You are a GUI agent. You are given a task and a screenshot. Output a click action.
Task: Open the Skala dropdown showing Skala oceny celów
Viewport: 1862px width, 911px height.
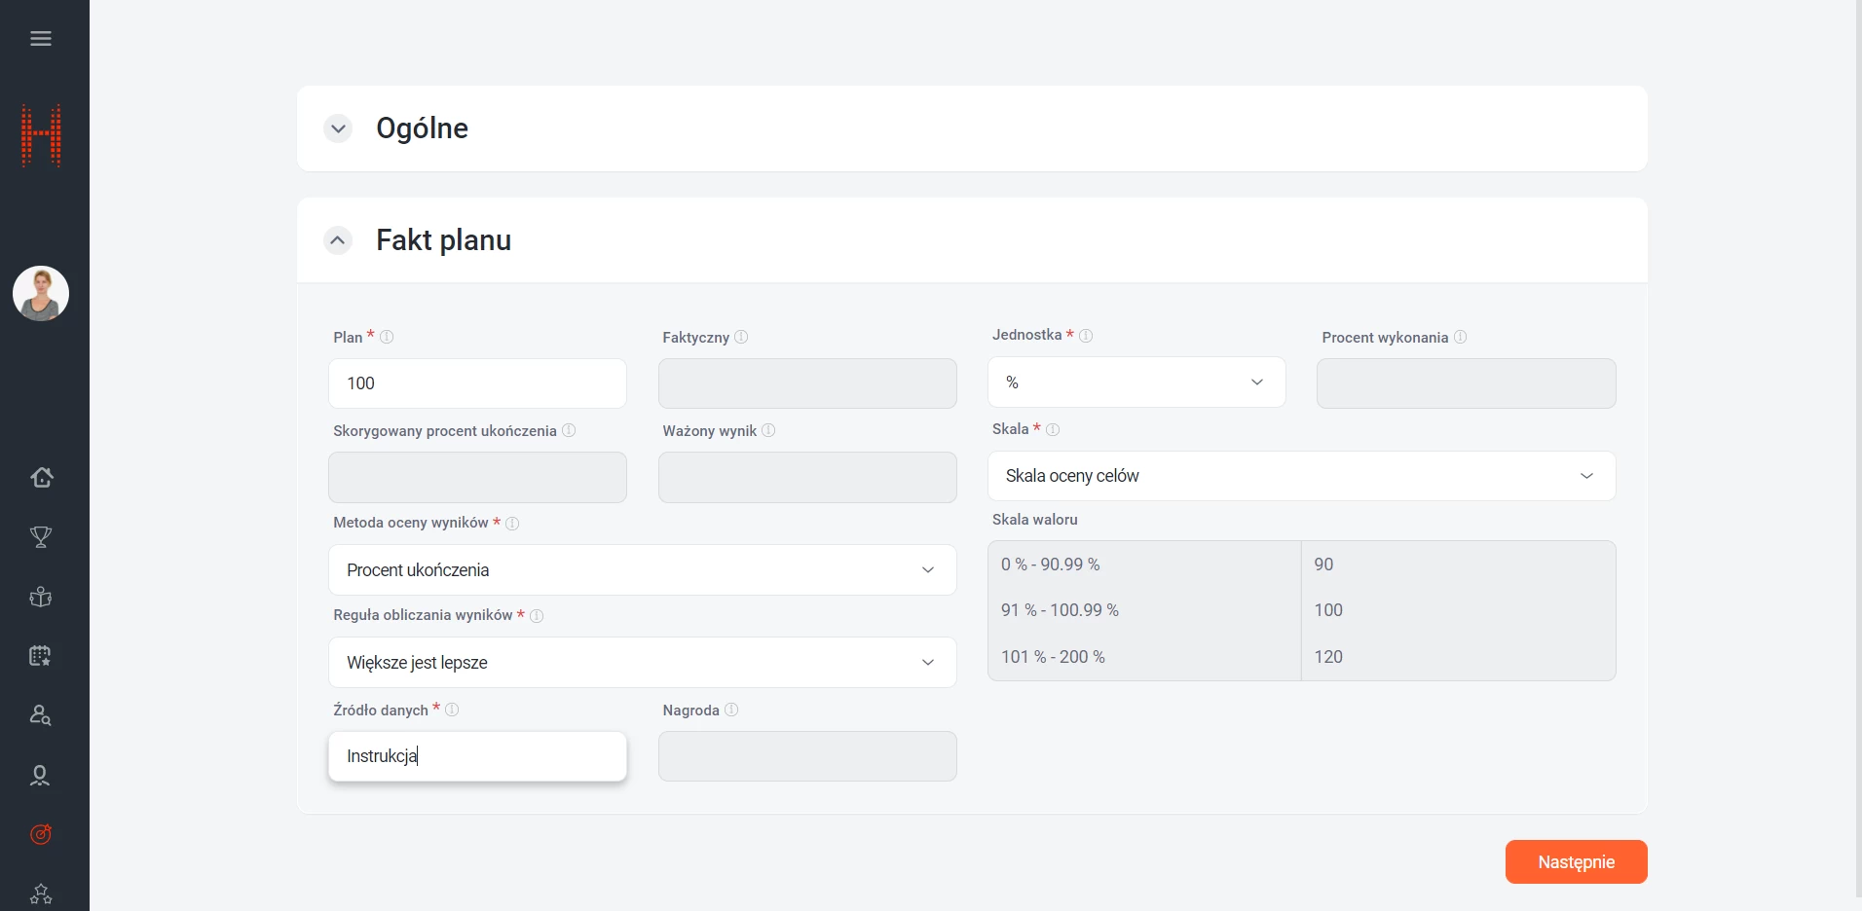1301,476
